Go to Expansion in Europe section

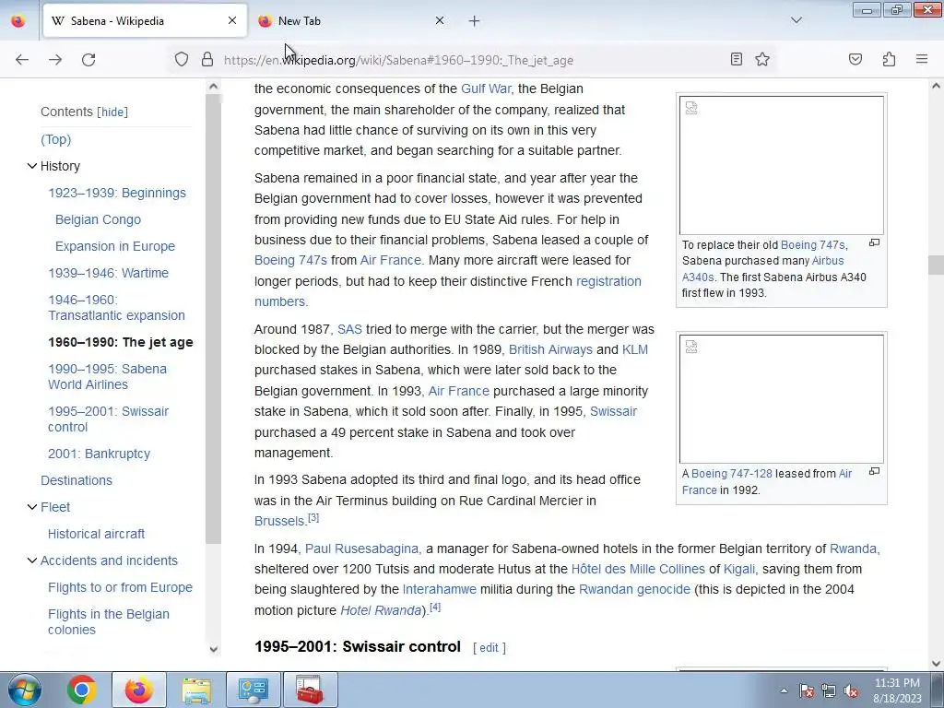click(115, 246)
